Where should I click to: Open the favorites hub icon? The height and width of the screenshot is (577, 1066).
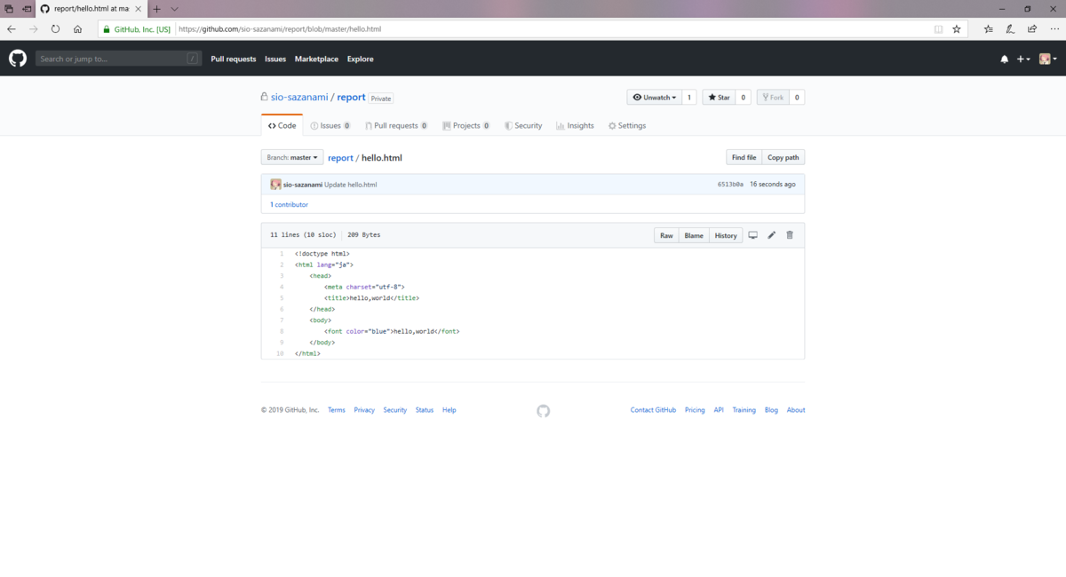point(989,28)
